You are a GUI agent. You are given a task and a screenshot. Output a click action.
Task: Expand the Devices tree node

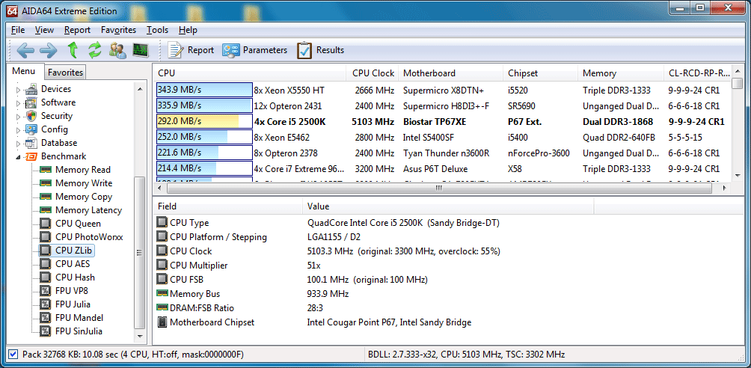[x=19, y=89]
